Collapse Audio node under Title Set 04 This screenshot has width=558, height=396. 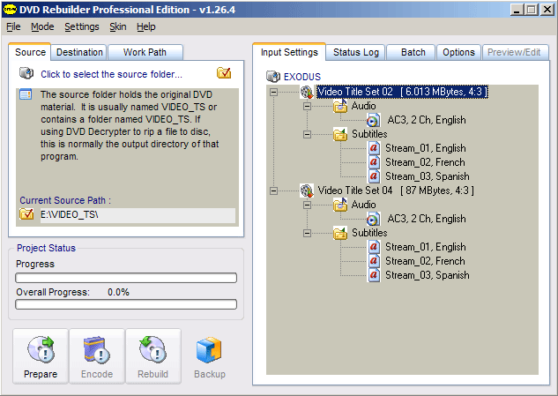[307, 205]
